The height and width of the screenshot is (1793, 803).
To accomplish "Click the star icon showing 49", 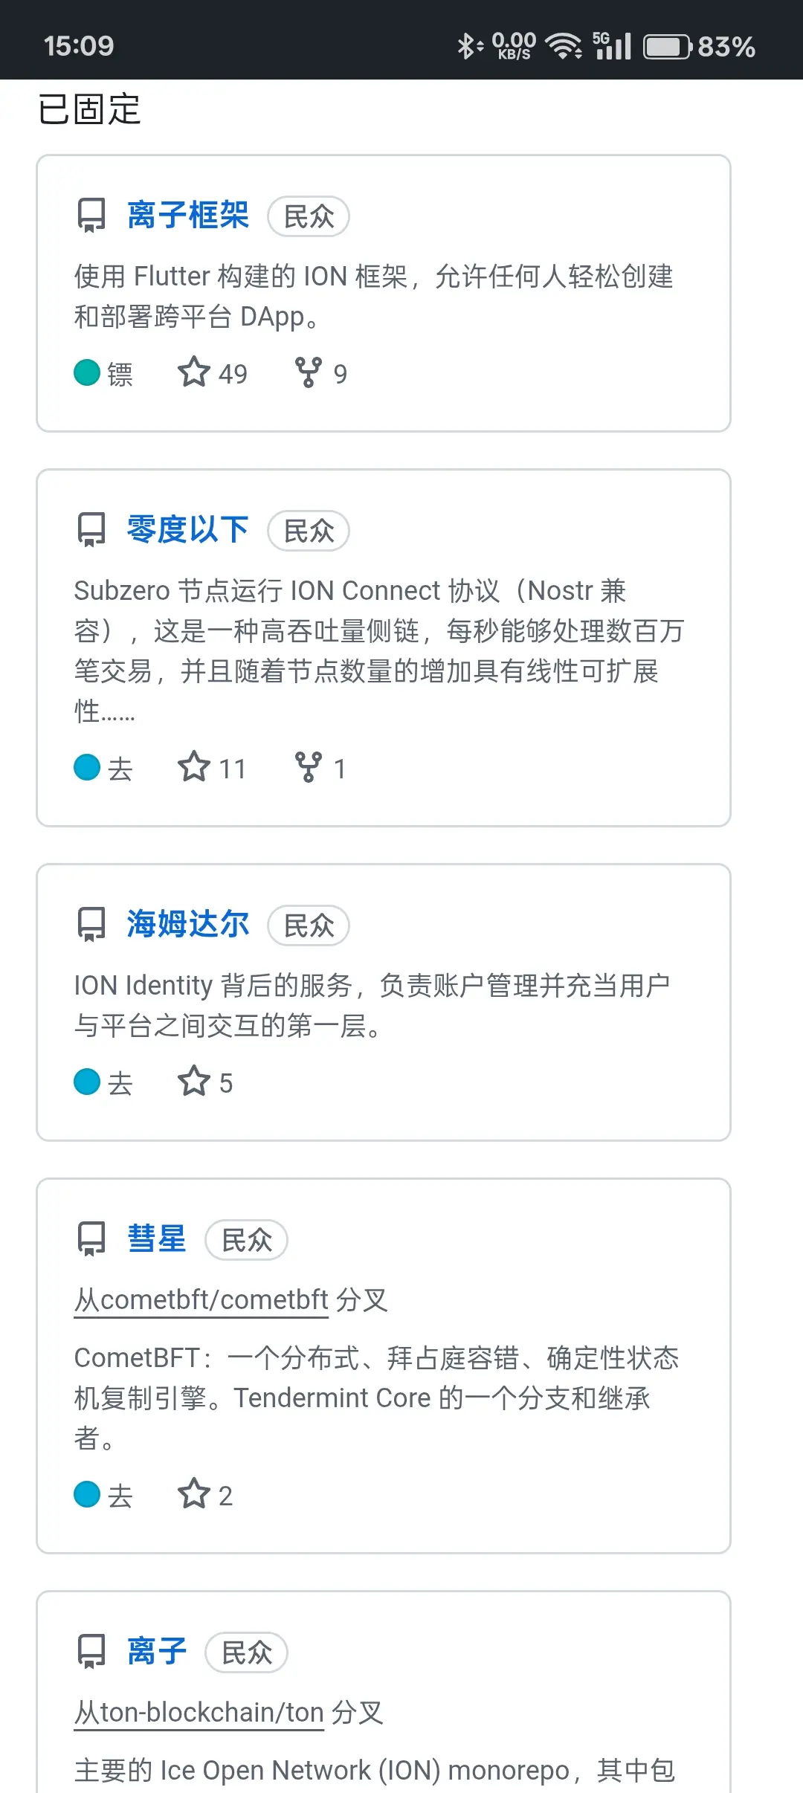I will (x=194, y=372).
